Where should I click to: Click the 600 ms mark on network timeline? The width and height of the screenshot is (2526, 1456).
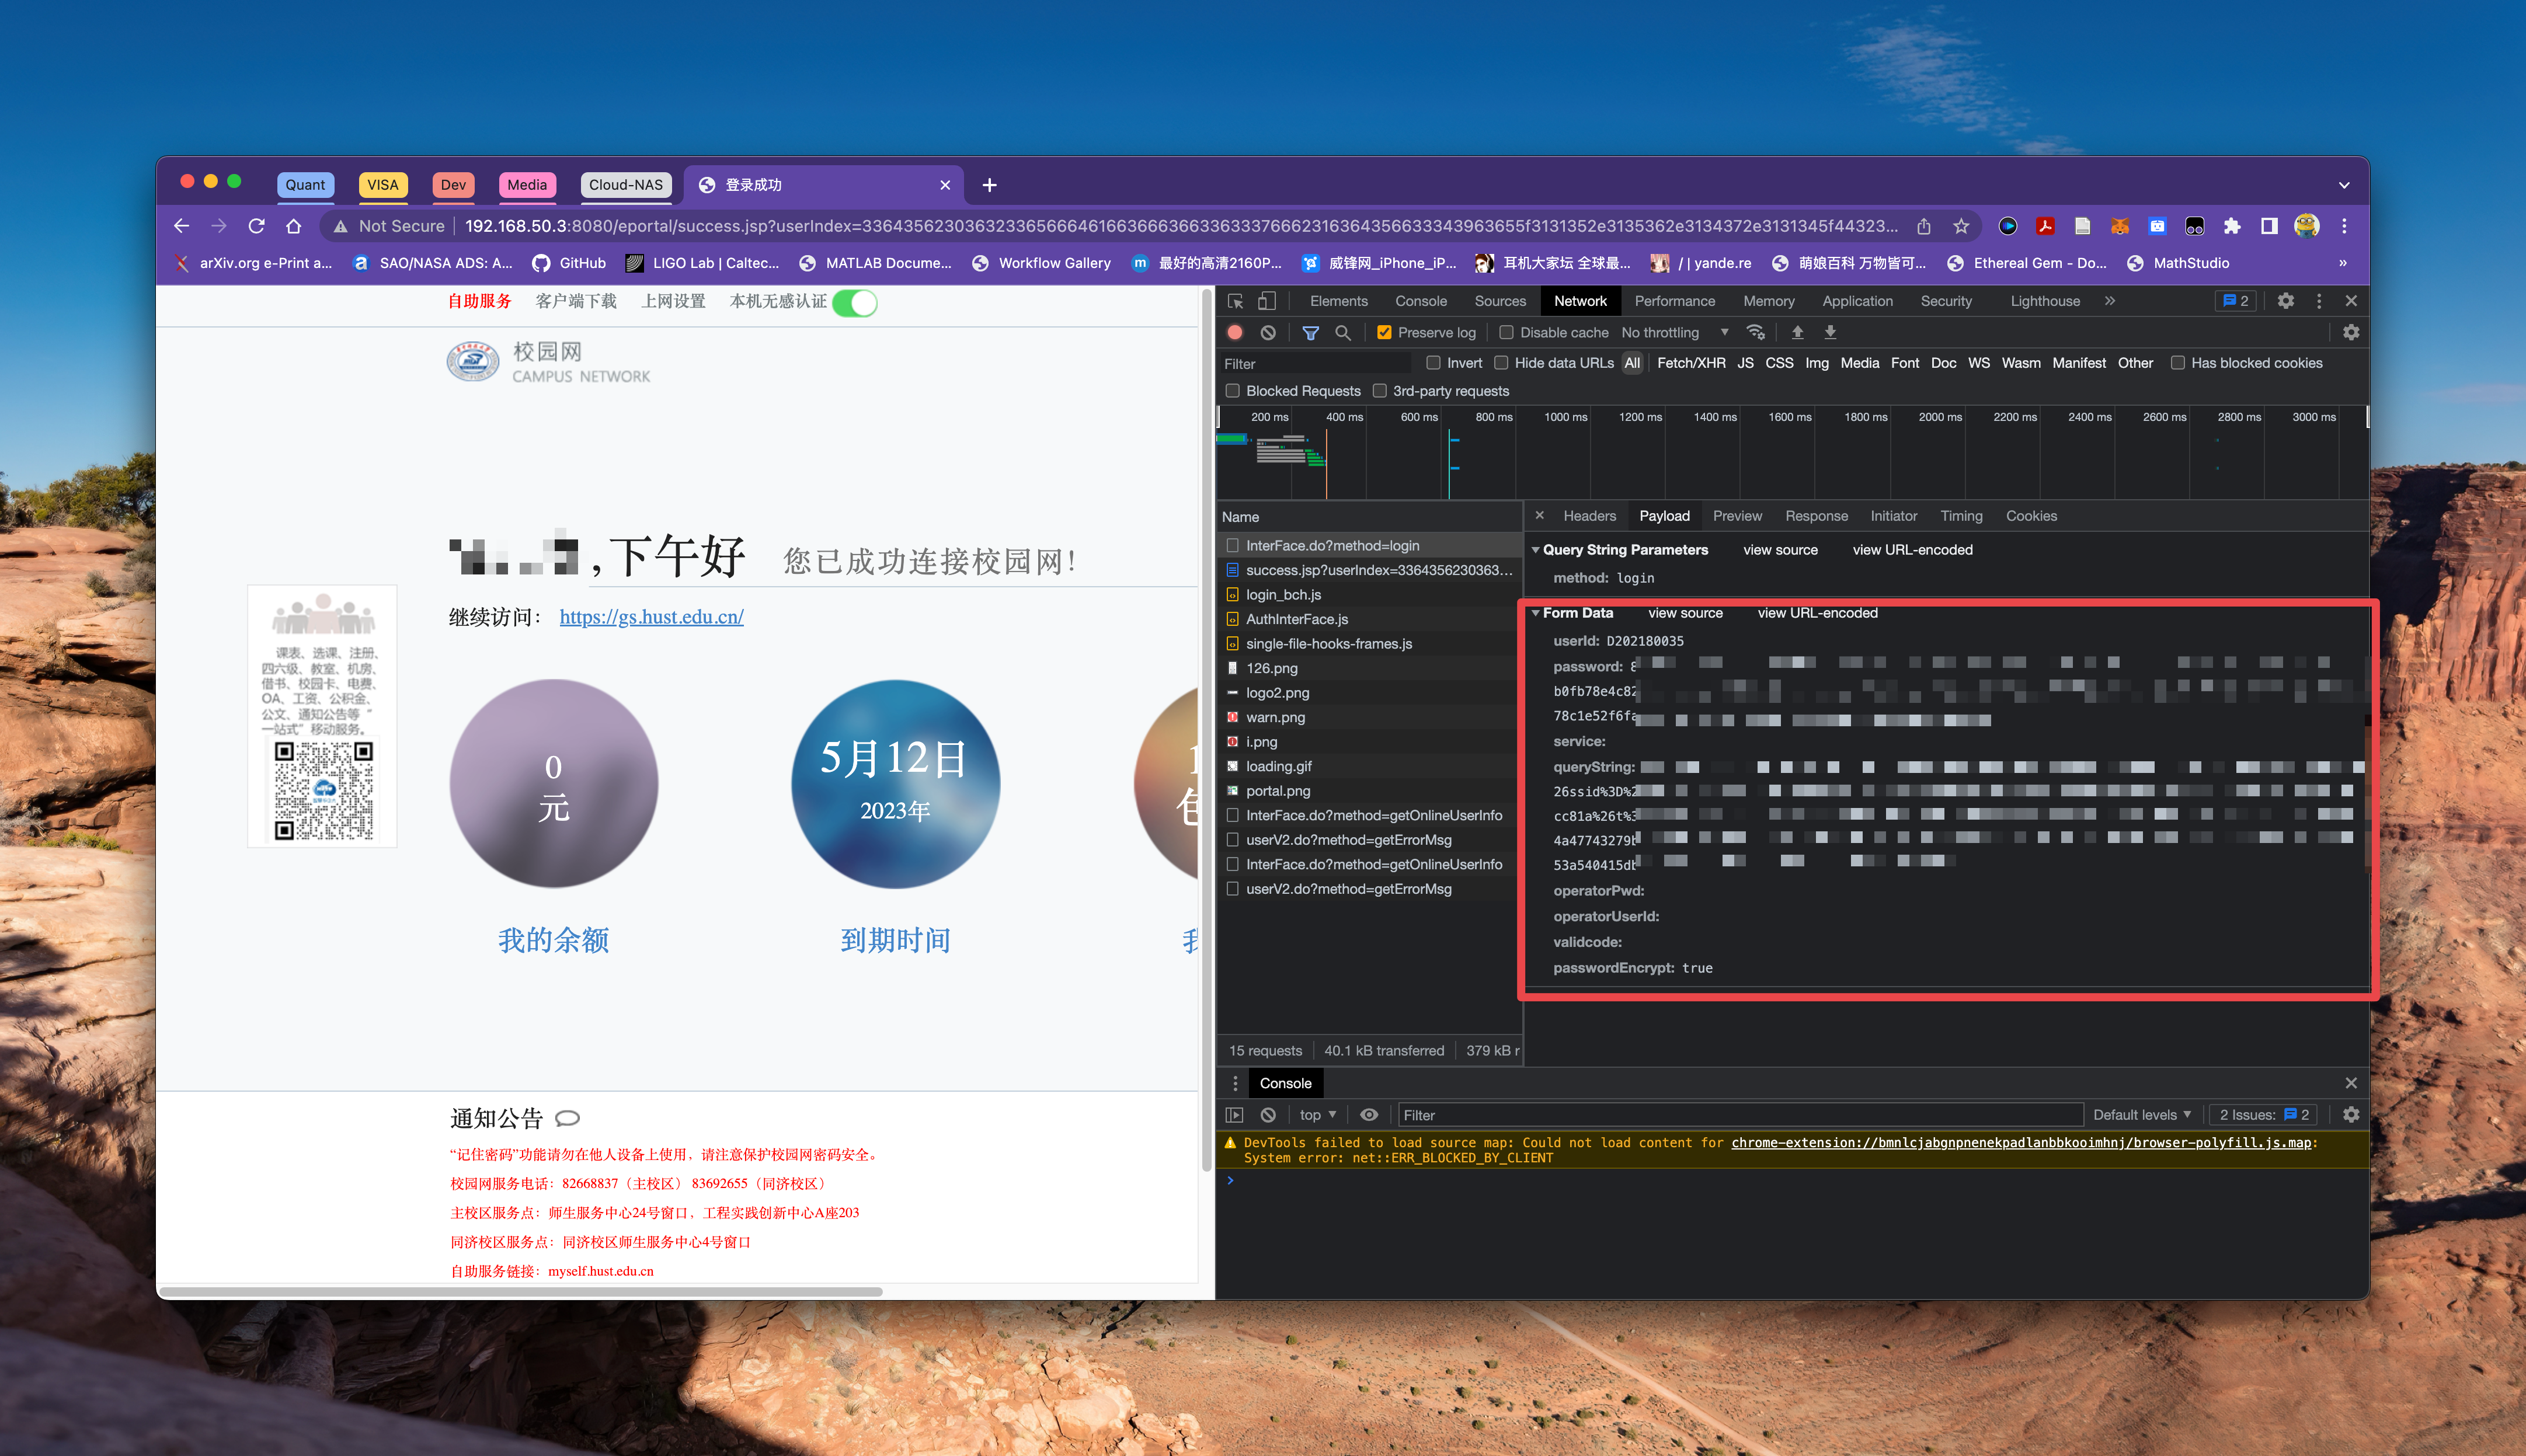click(1418, 417)
